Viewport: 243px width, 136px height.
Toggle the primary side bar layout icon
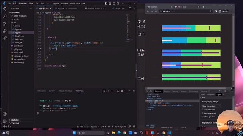pyautogui.click(x=106, y=3)
